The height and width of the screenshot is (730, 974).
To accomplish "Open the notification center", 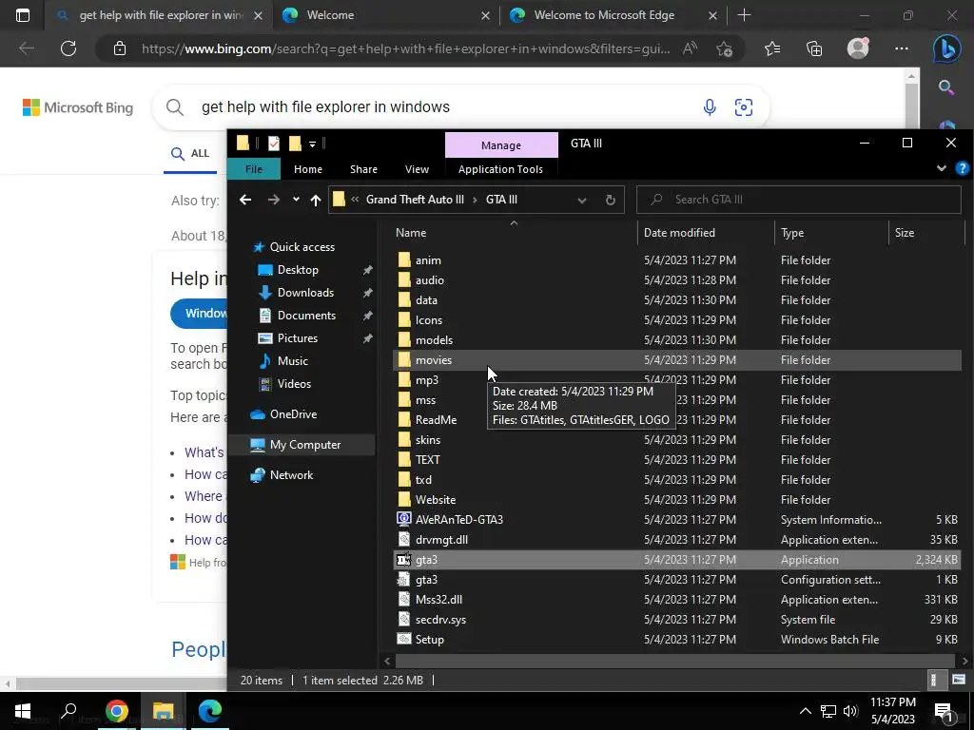I will click(x=944, y=711).
